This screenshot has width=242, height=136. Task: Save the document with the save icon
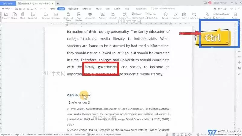(20, 9)
